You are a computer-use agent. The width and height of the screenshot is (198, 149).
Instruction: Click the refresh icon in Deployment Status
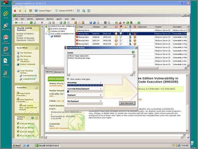pos(133,52)
